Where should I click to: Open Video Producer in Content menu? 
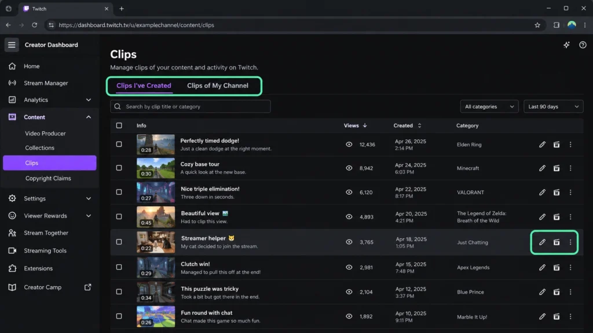(45, 134)
